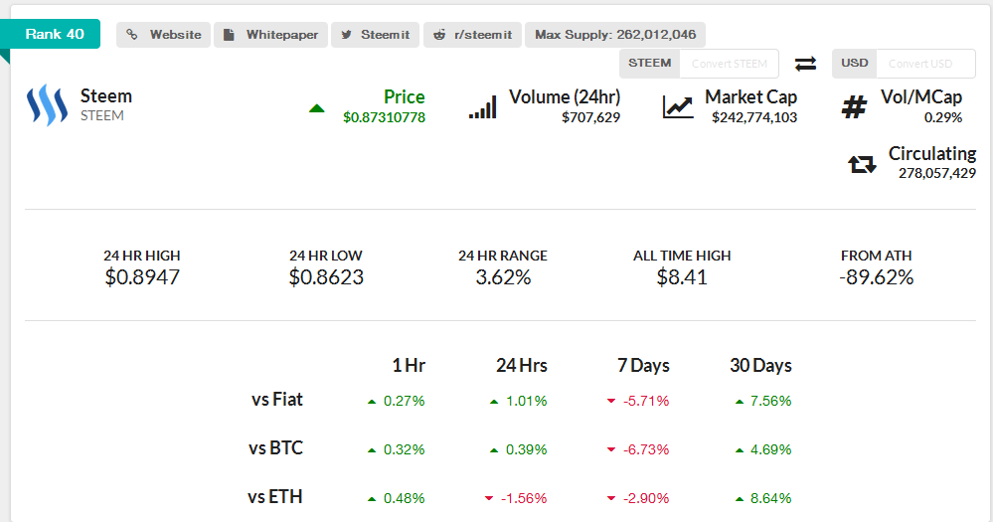Click the swap currencies arrows icon

tap(805, 64)
